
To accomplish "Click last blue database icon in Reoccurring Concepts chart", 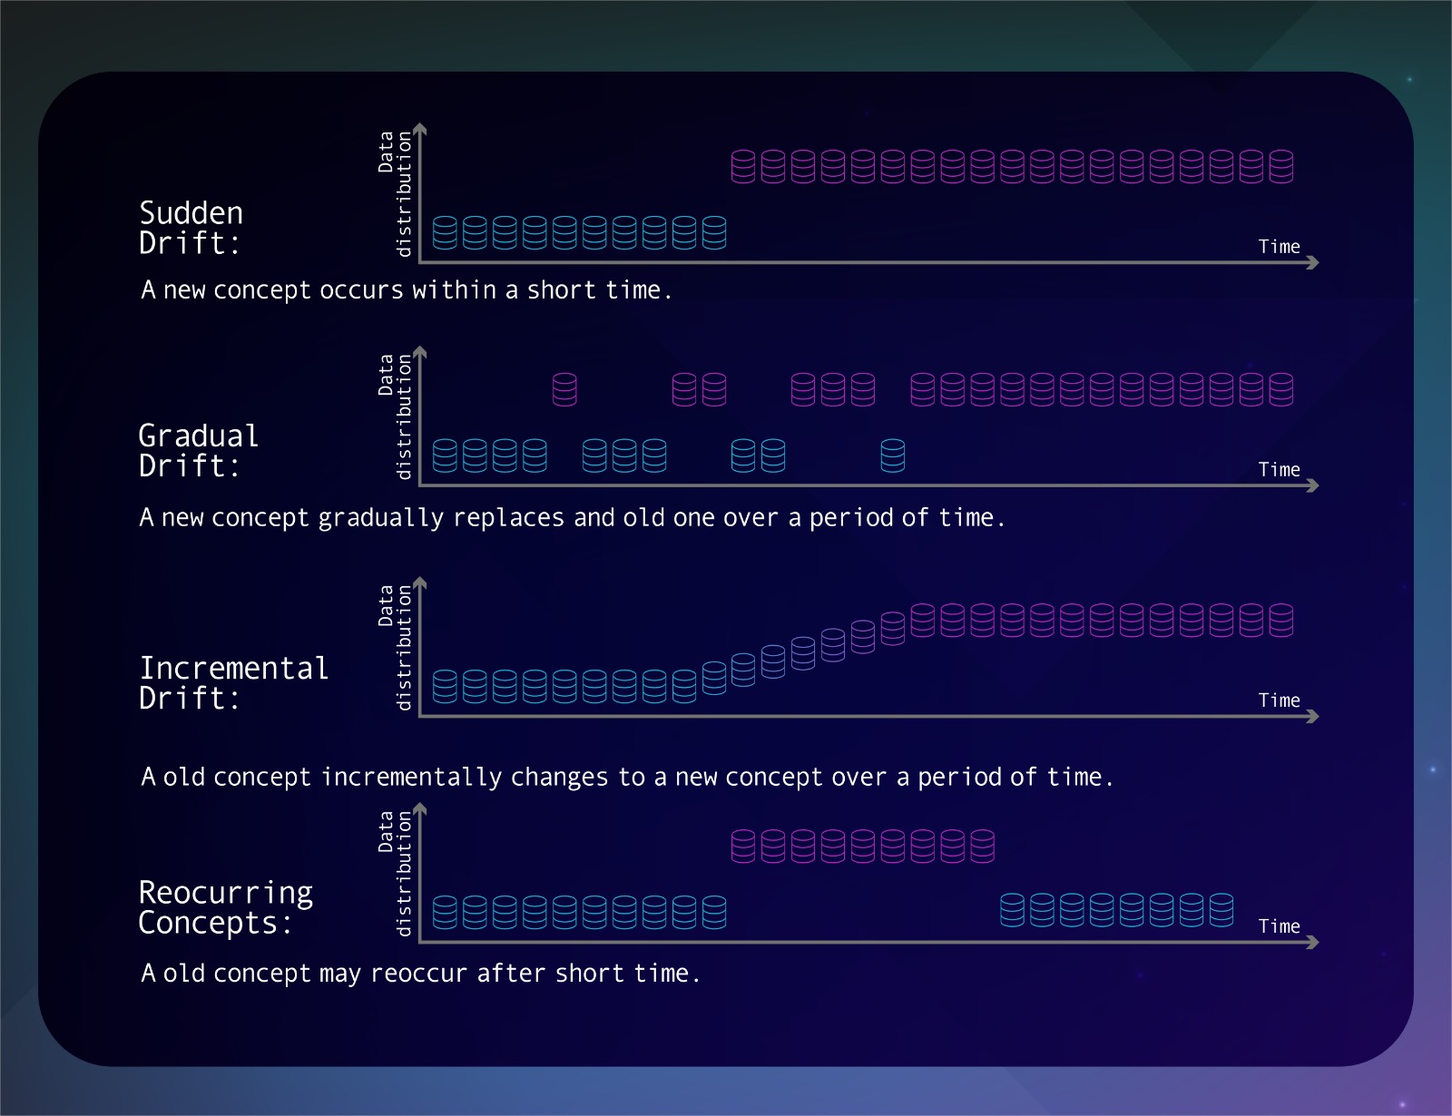I will coord(1221,910).
